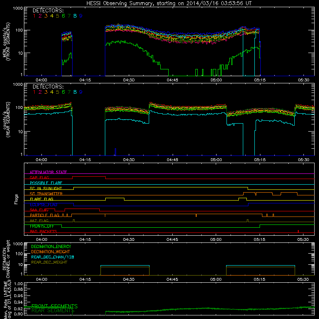Select orange detector 3 in front segments legend
319x319 pixels.
point(46,16)
